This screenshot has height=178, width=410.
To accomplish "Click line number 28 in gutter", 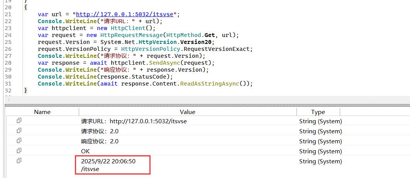I will [x=8, y=63].
